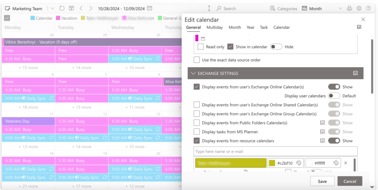Screen dimensions: 378x190
Task: Switch to the Multiday tab
Action: 214,27
